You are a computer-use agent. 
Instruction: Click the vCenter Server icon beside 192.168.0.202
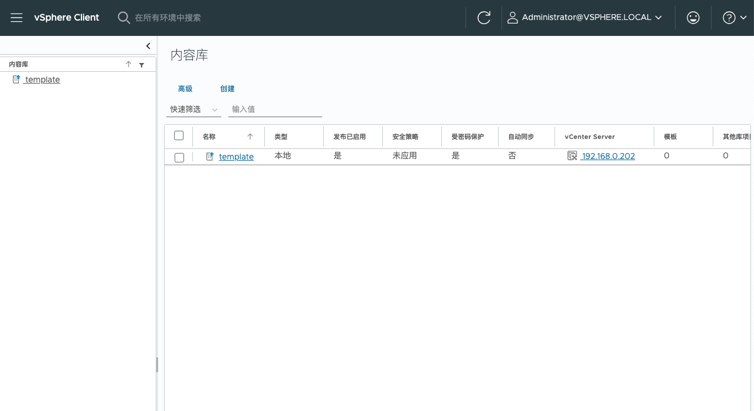pyautogui.click(x=572, y=156)
